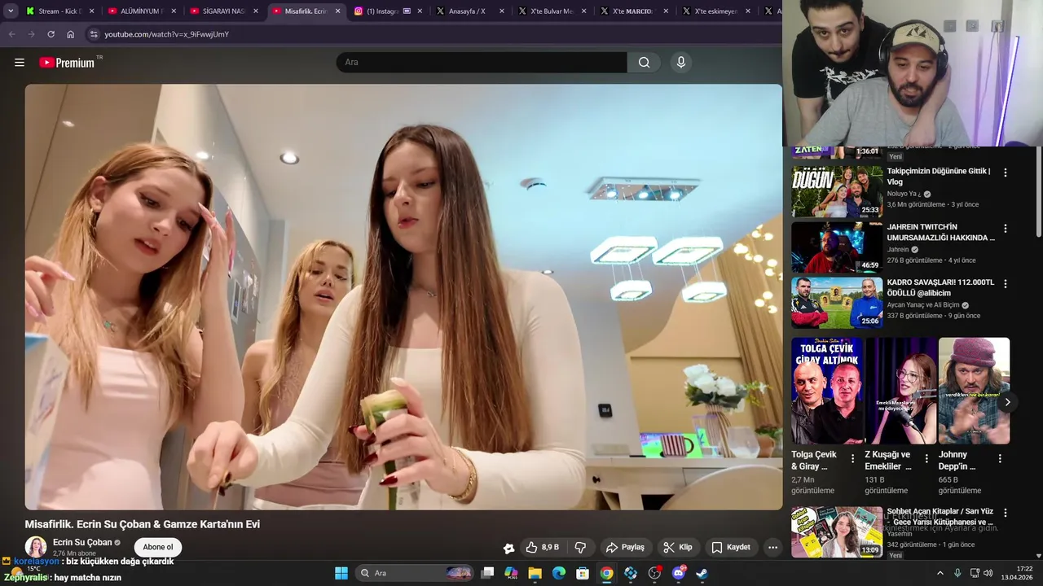Click the YouTube Premium logo

coord(68,63)
